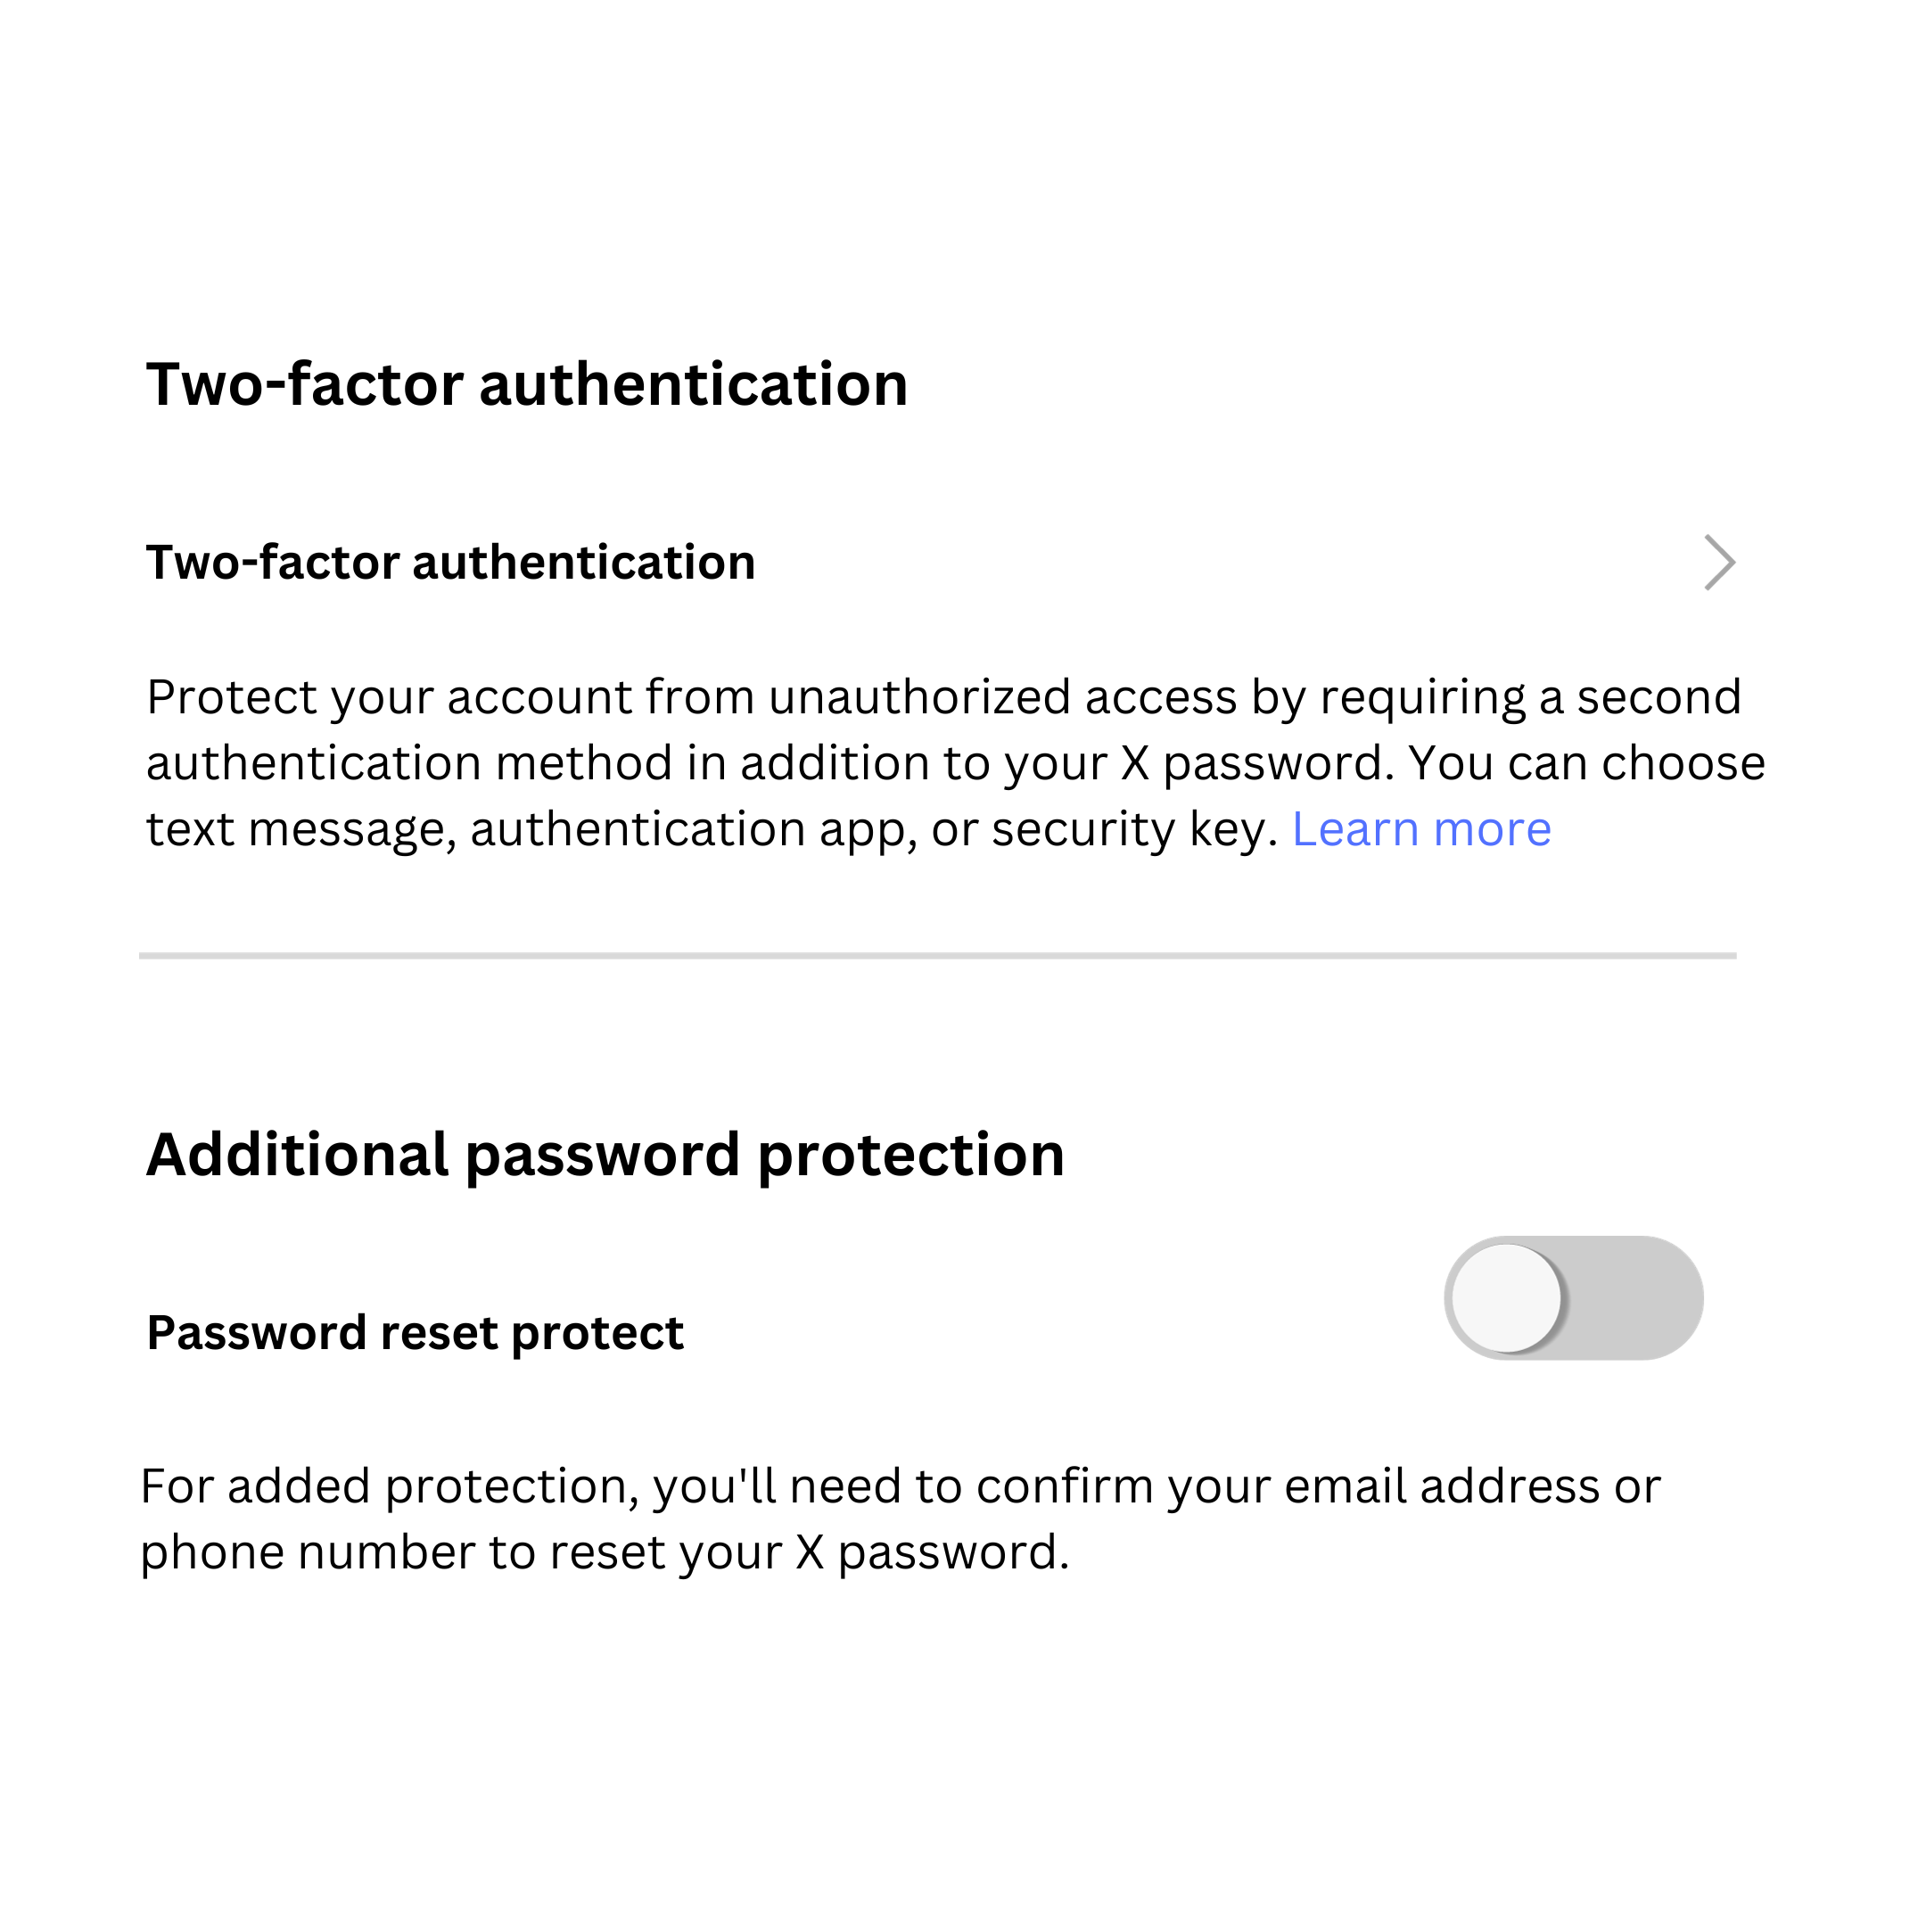Click the words "reset your X password"
The width and height of the screenshot is (1926, 1926).
click(x=805, y=1552)
